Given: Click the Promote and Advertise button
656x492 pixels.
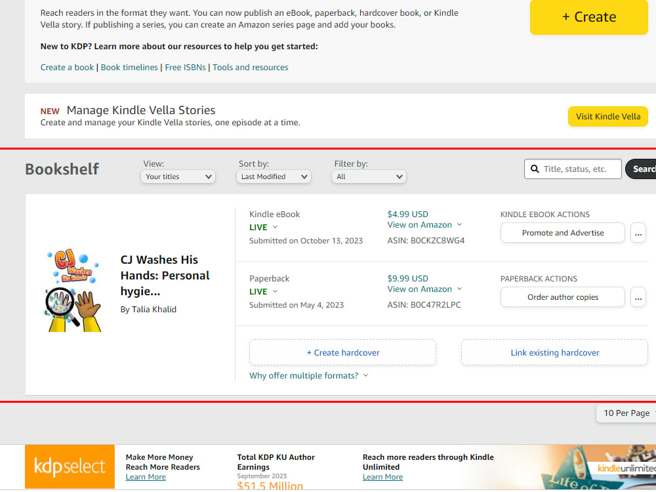Looking at the screenshot, I should tap(563, 233).
